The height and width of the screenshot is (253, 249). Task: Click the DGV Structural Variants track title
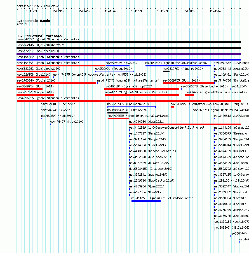[39, 36]
